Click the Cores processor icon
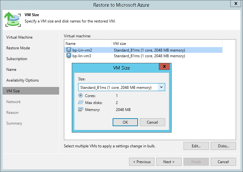 (80, 95)
